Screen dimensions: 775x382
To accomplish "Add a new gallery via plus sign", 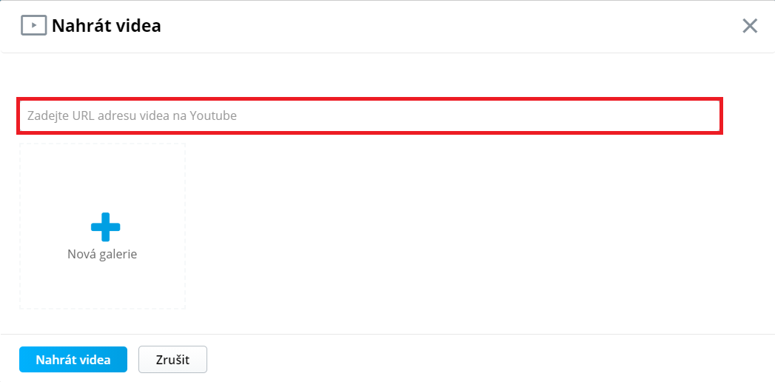I will 105,227.
